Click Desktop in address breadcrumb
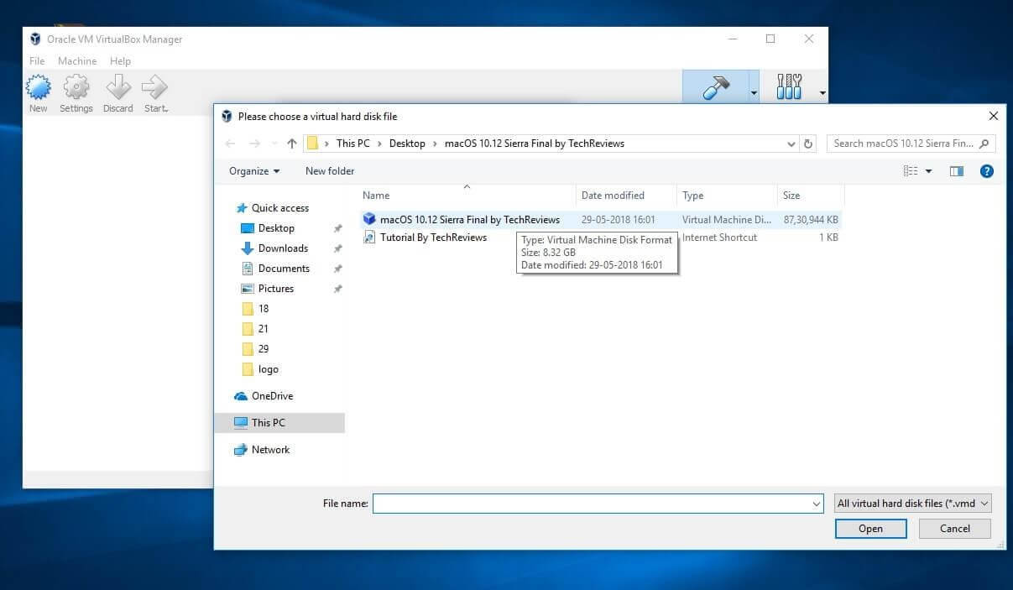This screenshot has width=1013, height=590. point(407,144)
